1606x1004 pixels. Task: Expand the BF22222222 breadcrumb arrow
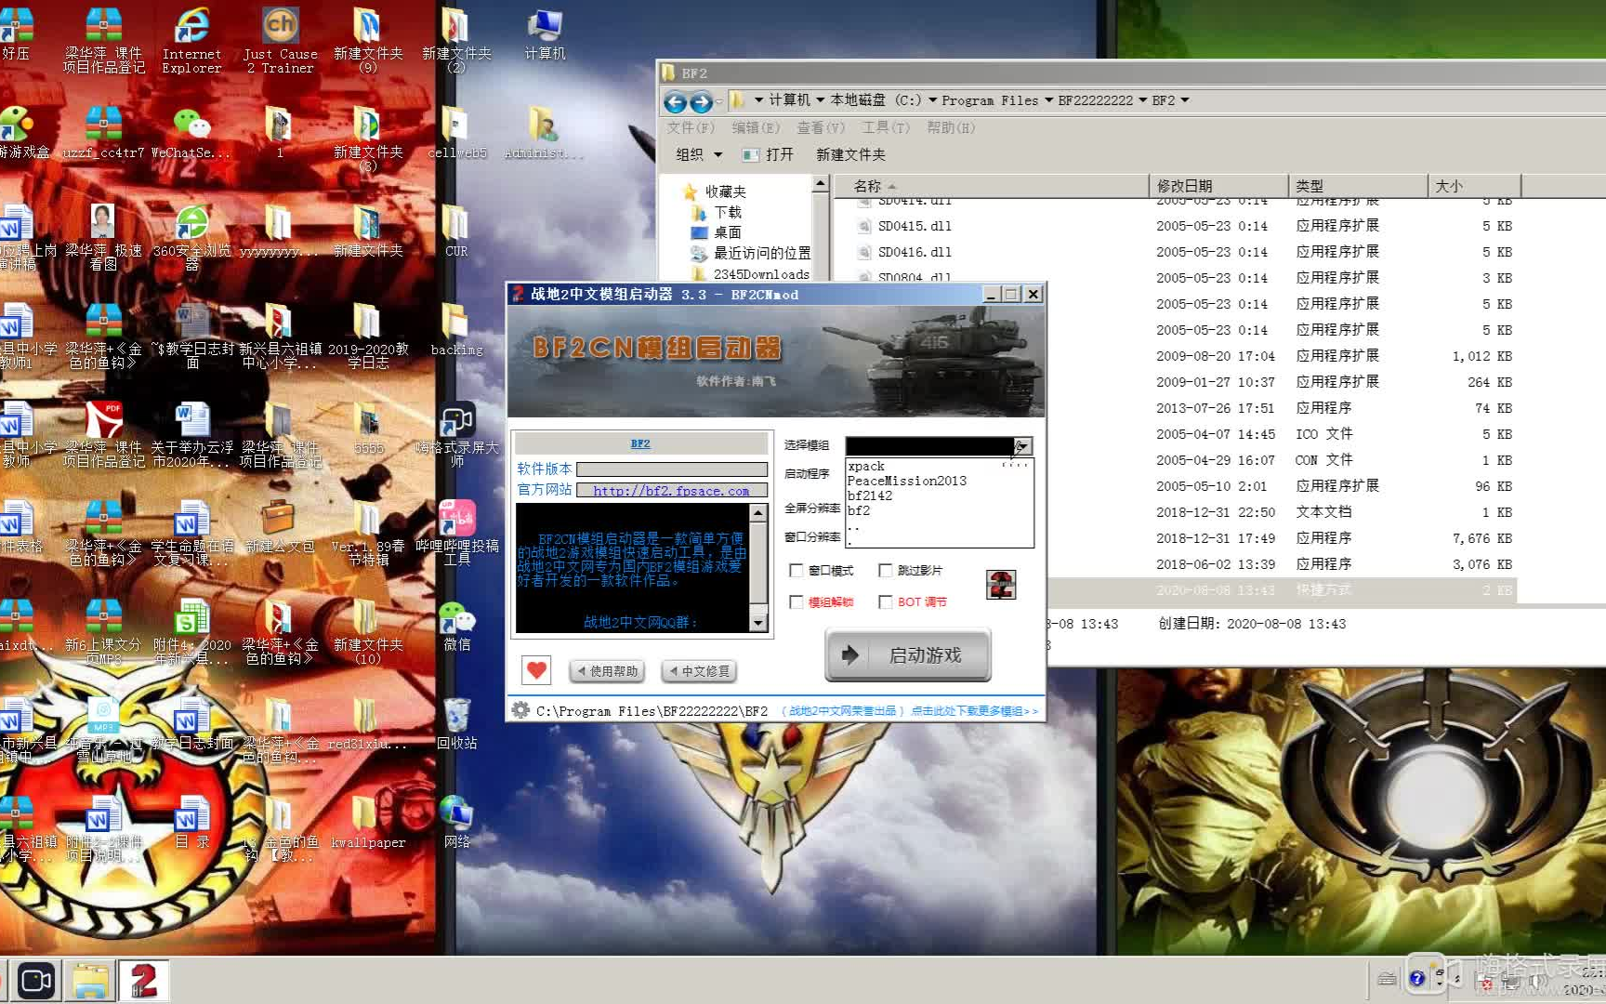pos(1142,100)
